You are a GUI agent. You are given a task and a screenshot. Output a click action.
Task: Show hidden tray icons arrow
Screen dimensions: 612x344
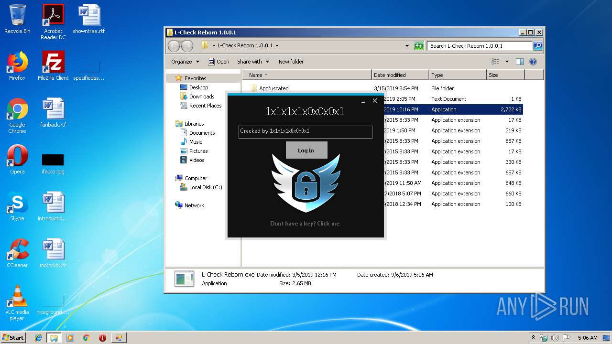point(533,337)
